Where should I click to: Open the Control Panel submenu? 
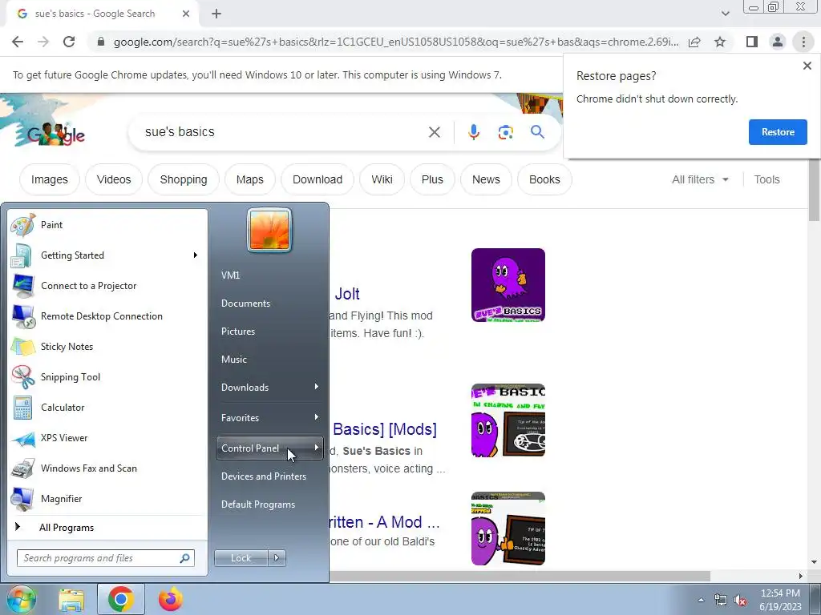[x=269, y=448]
